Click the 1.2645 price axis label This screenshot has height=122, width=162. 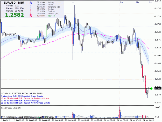pos(158,55)
